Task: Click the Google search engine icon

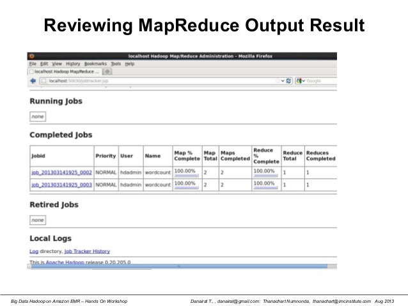Action: 299,81
